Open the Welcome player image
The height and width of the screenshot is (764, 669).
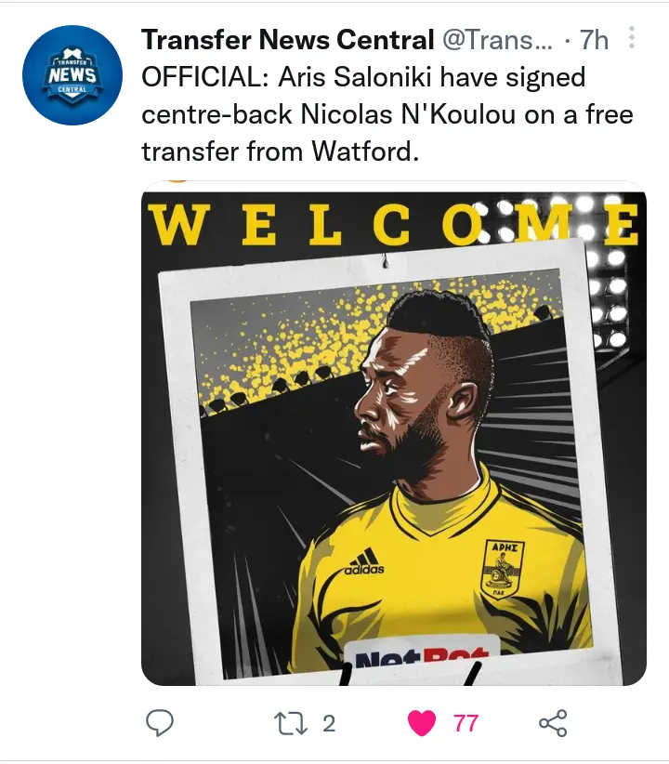[x=394, y=433]
